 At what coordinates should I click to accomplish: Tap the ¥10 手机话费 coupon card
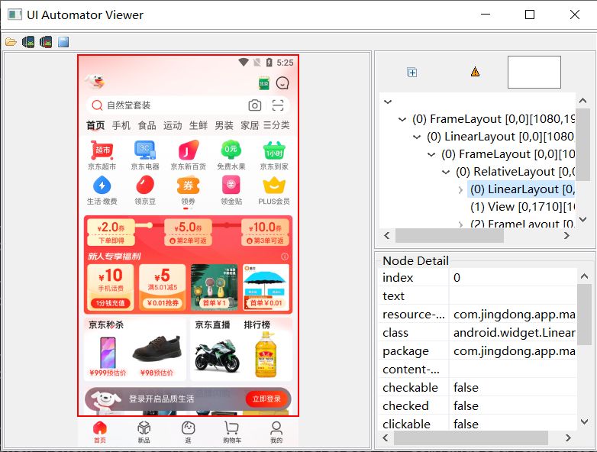click(x=111, y=287)
